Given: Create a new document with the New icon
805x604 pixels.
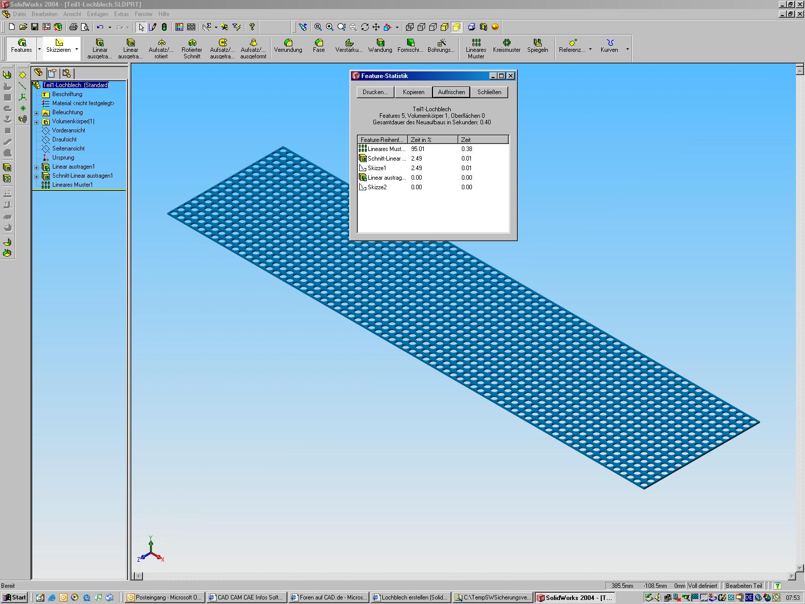Looking at the screenshot, I should (12, 27).
